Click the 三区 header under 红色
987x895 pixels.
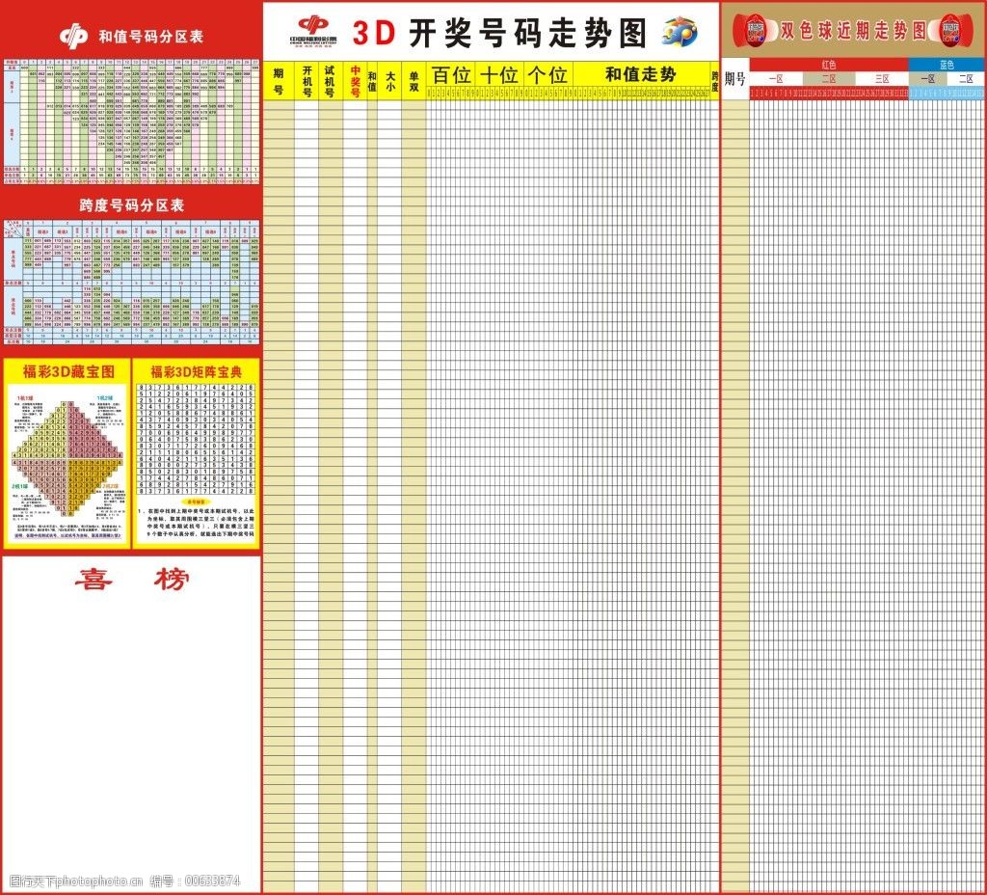point(881,78)
